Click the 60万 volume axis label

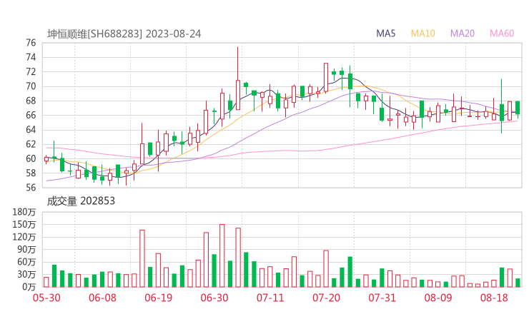pos(26,262)
